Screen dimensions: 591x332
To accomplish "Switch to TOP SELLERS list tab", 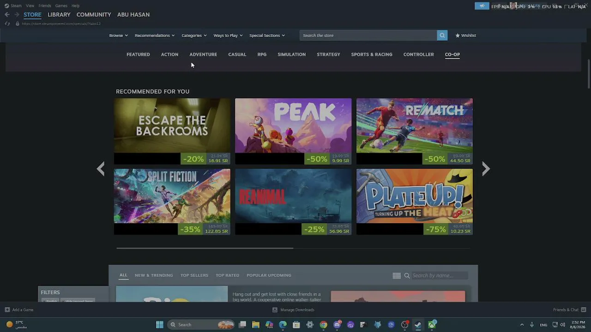I will tap(194, 275).
